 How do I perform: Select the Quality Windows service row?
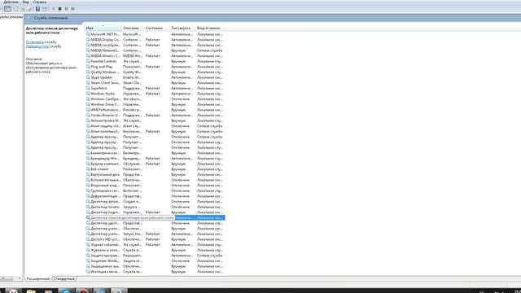pos(155,72)
